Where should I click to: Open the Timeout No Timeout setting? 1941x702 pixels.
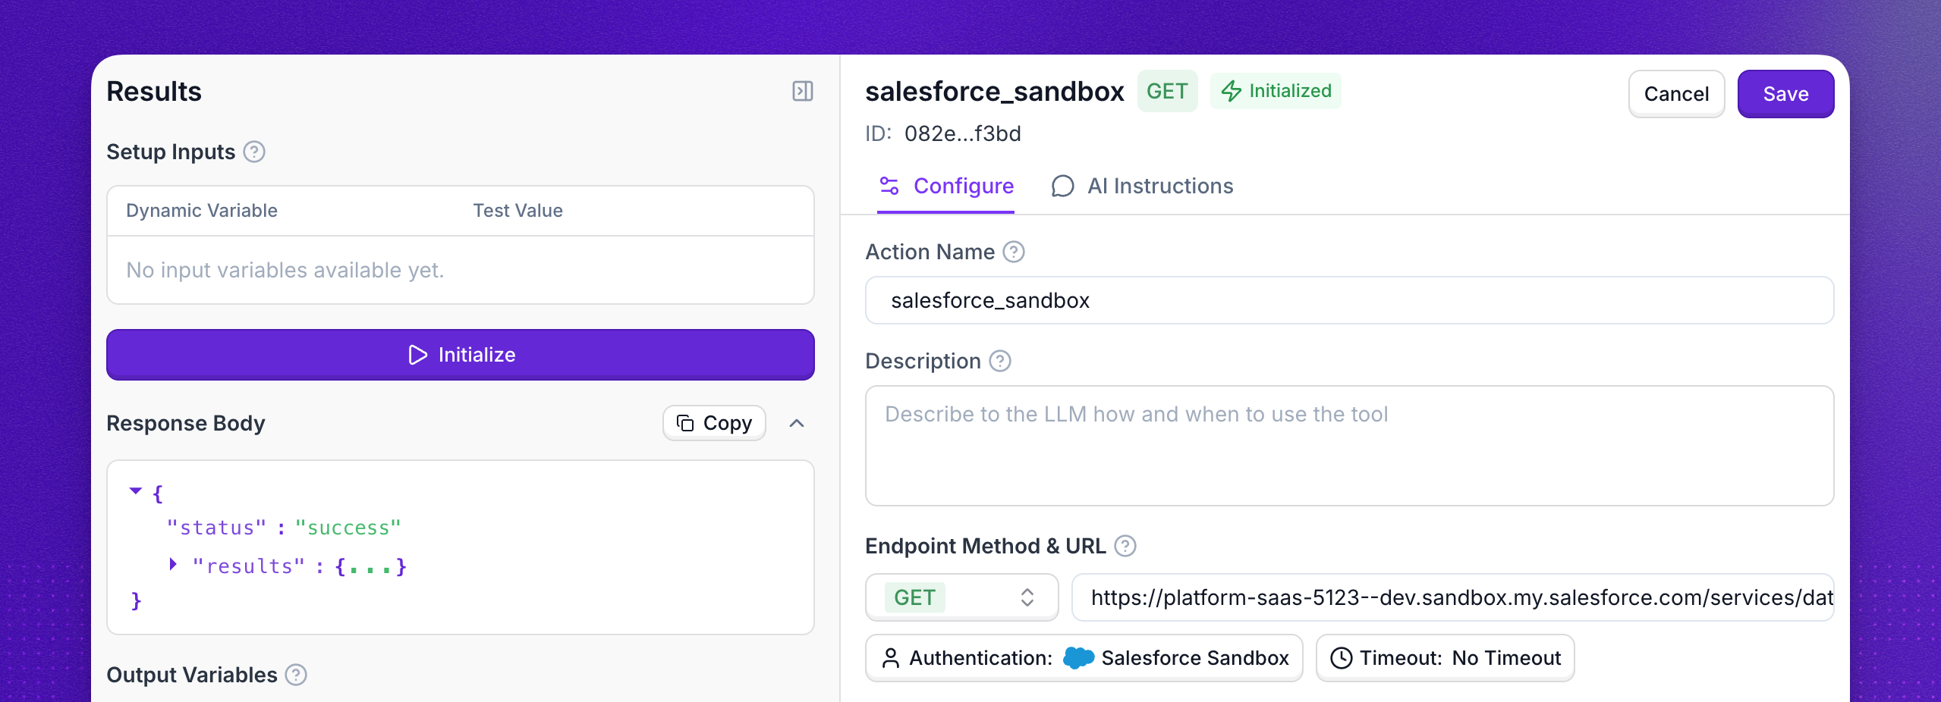coord(1445,658)
